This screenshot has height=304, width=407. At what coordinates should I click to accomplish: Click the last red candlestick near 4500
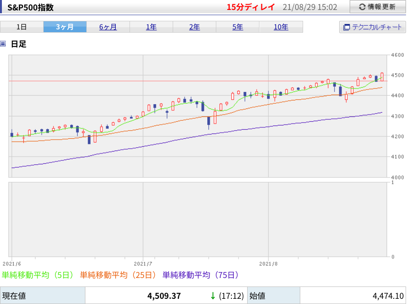pos(382,77)
